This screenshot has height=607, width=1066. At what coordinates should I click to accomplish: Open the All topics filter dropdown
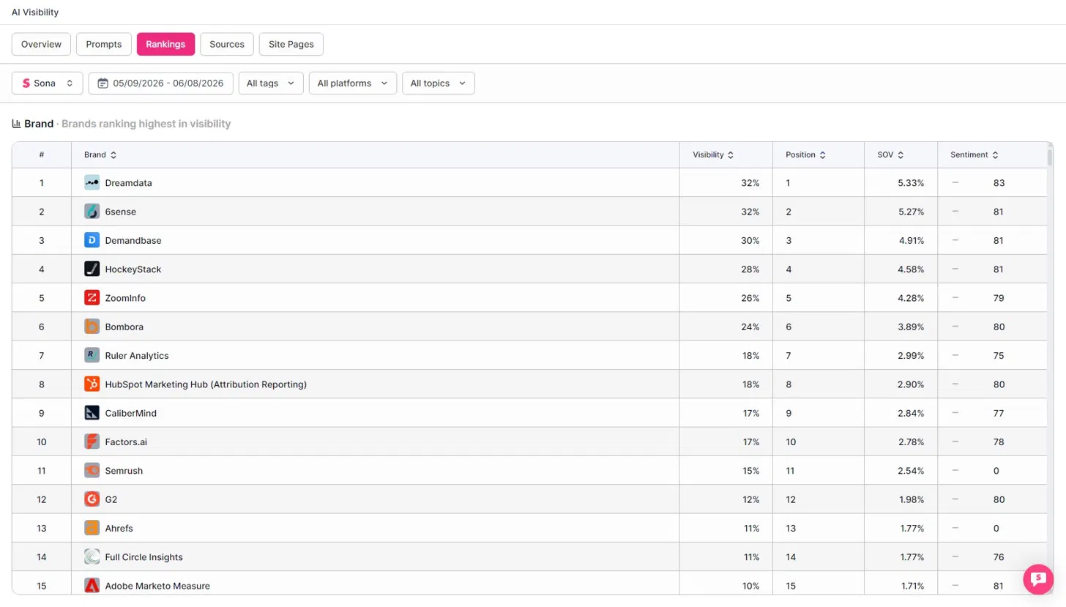coord(439,83)
